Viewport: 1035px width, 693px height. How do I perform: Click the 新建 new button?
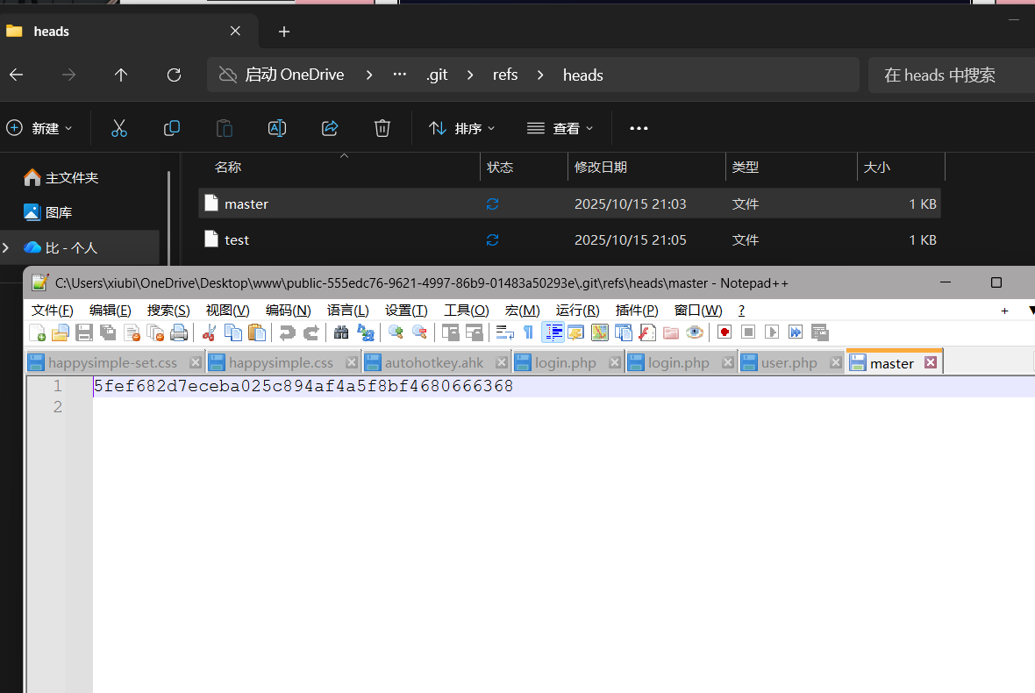39,128
